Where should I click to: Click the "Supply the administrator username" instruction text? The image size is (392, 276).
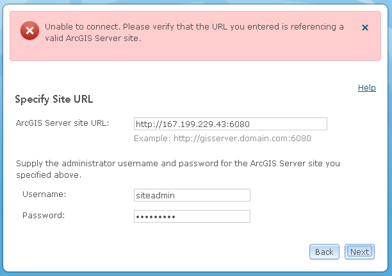click(x=177, y=164)
